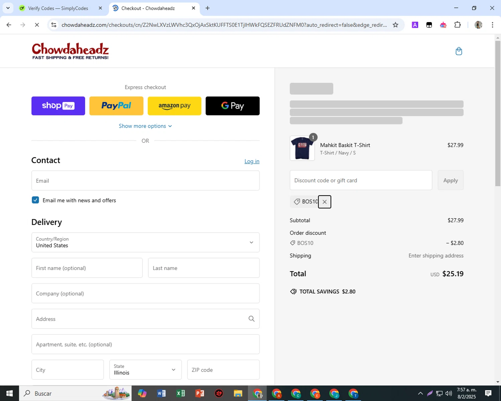Click the forward navigation arrow
Screen dimensions: 501x401
point(23,25)
